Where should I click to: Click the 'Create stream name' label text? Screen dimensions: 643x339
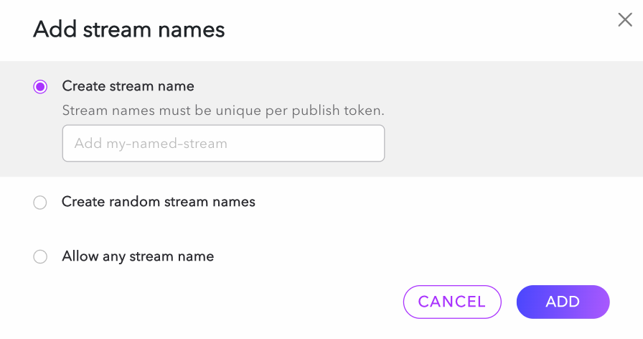128,86
